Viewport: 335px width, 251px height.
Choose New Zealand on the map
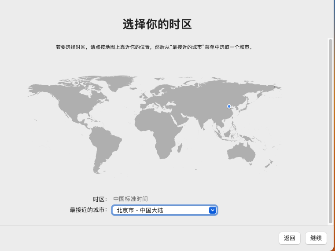click(x=269, y=164)
